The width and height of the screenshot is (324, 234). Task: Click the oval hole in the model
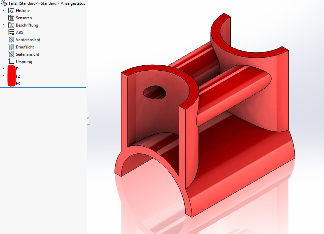tap(154, 92)
